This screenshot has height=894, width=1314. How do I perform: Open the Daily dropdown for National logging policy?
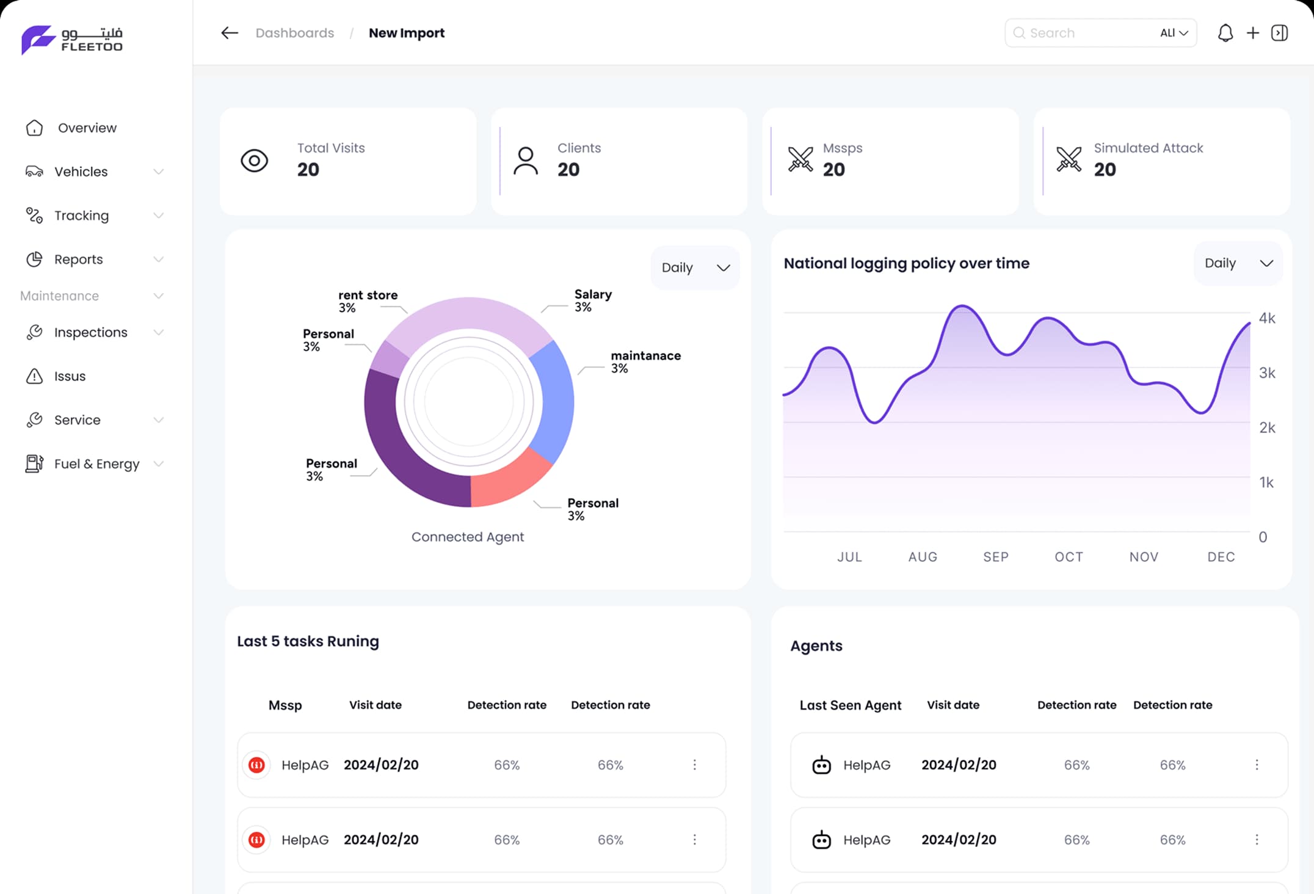(x=1238, y=263)
